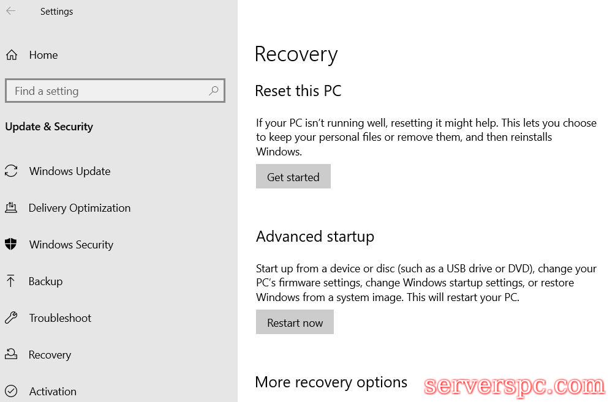The height and width of the screenshot is (402, 615).
Task: Click the magnifier icon in the search box
Action: pos(213,91)
